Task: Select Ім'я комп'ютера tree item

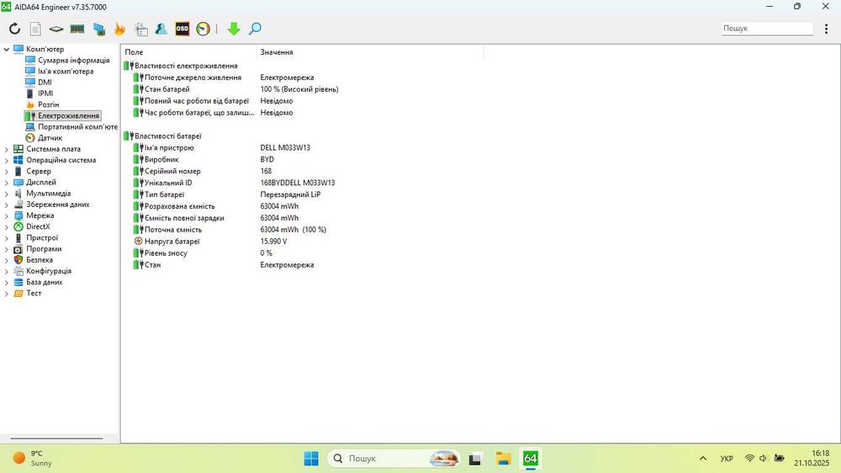Action: (66, 72)
